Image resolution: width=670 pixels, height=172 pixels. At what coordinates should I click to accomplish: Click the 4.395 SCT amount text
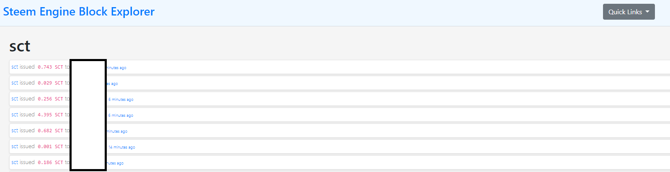[x=50, y=115]
